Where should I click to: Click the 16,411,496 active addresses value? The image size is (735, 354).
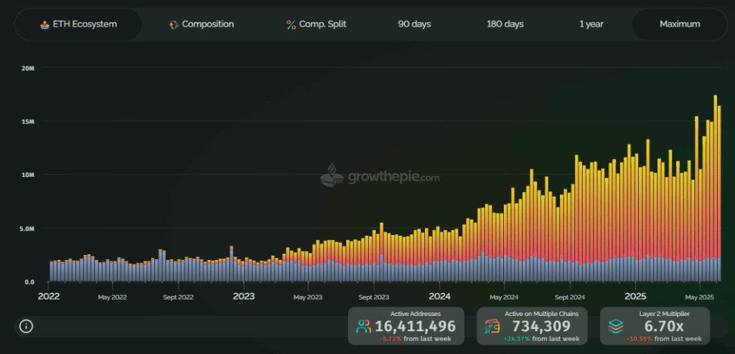[416, 326]
